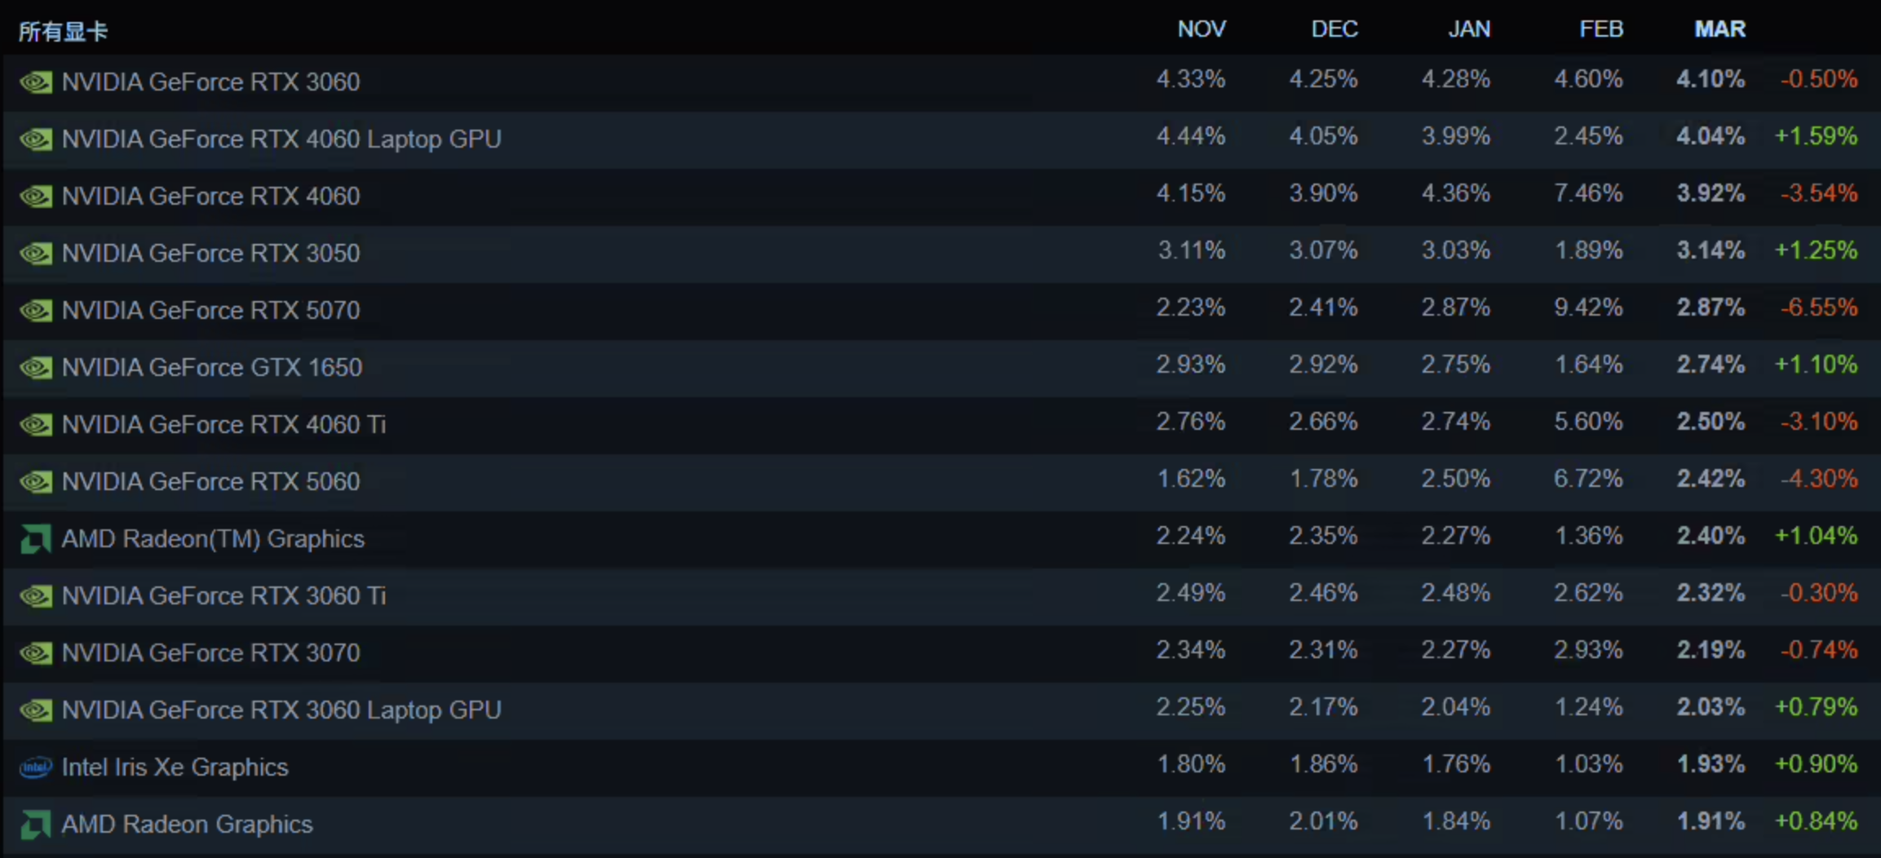Open the NVIDIA GeForce RTX 4060 row
This screenshot has height=858, width=1881.
[210, 196]
